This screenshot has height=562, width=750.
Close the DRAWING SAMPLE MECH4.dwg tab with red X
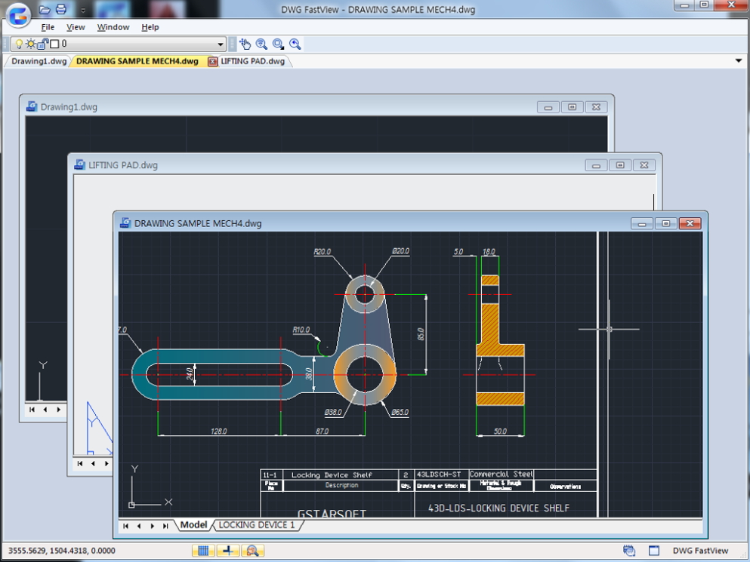(212, 61)
